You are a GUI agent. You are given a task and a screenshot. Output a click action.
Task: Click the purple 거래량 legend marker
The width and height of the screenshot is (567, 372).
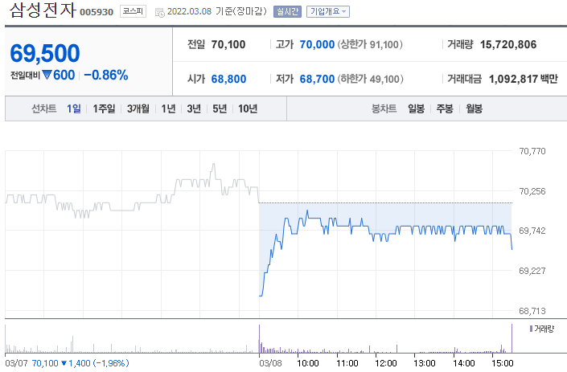(x=531, y=329)
